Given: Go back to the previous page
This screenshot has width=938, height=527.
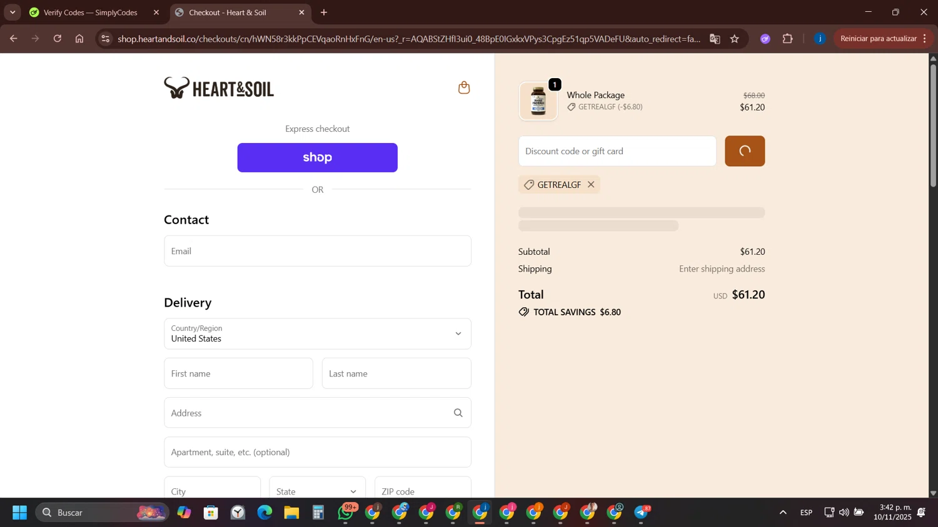Looking at the screenshot, I should point(14,39).
